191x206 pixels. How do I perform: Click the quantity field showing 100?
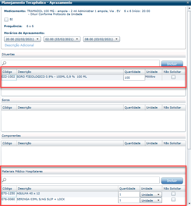tap(134, 78)
